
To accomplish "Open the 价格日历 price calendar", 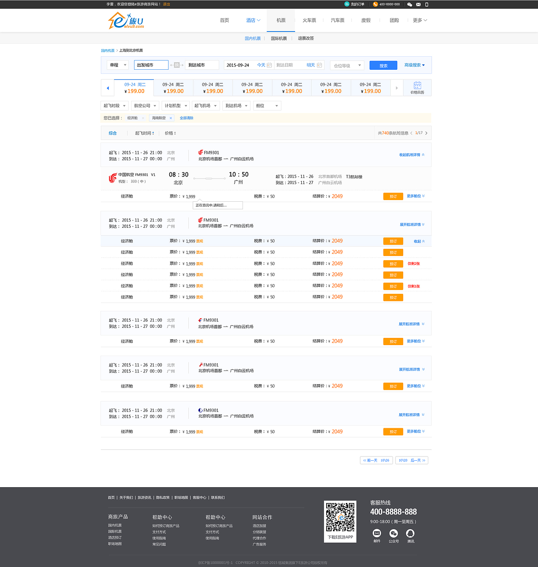I will coord(417,88).
